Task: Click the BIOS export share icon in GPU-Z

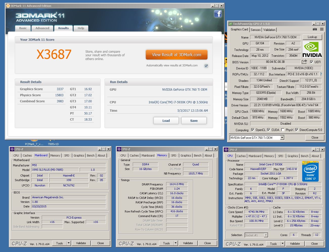Action: coord(304,62)
